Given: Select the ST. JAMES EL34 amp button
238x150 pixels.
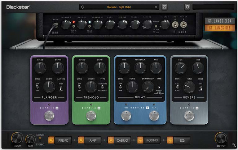Looking at the screenshot, I should point(217,21).
